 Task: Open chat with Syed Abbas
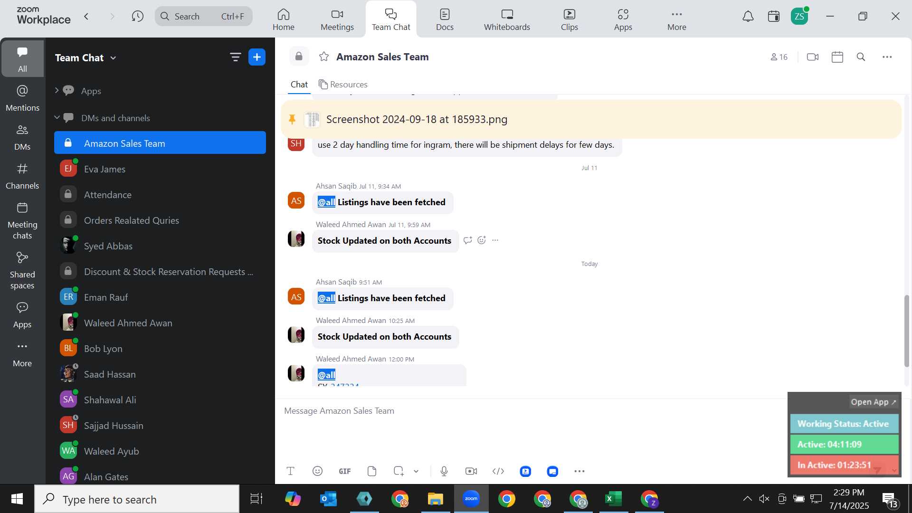(x=160, y=246)
